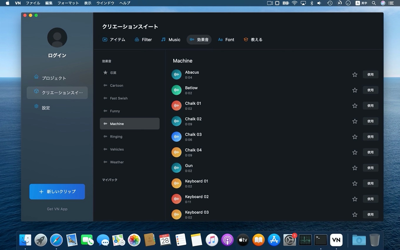Click the ログイン login label

tap(57, 55)
